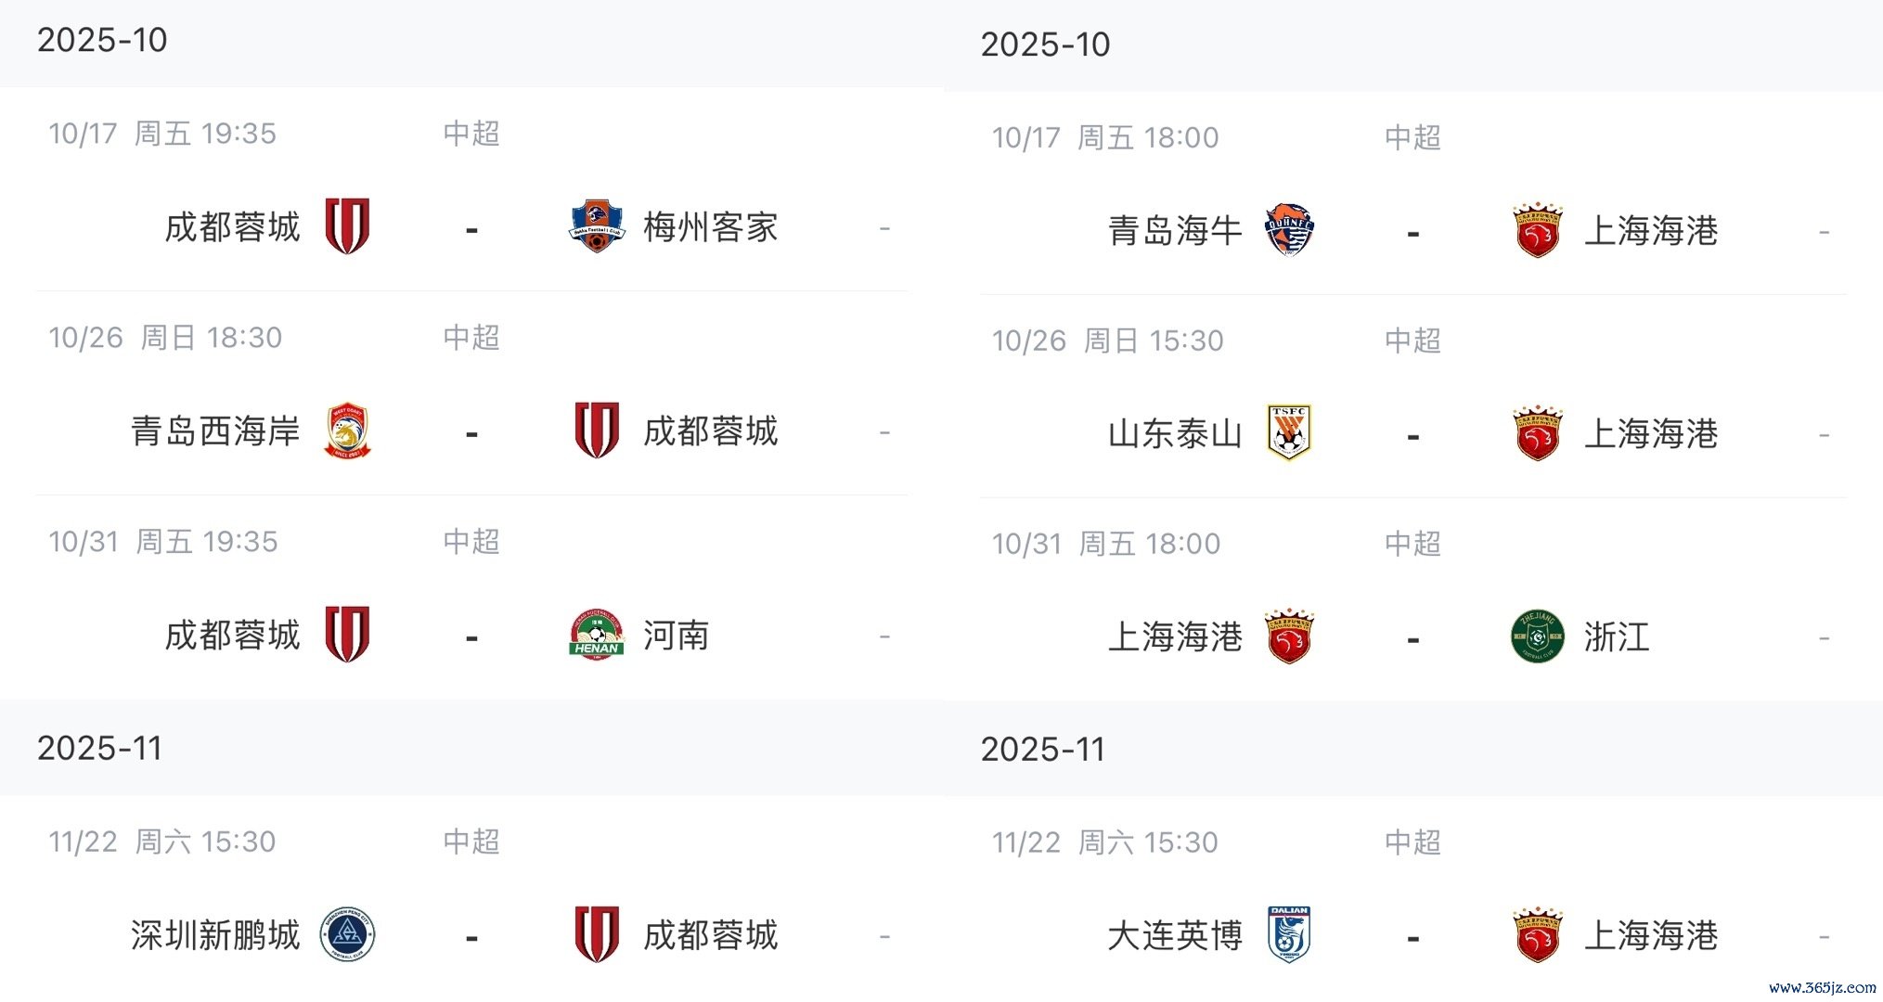
Task: Click the 10/26 周日 18:30 match time
Action: pos(165,338)
